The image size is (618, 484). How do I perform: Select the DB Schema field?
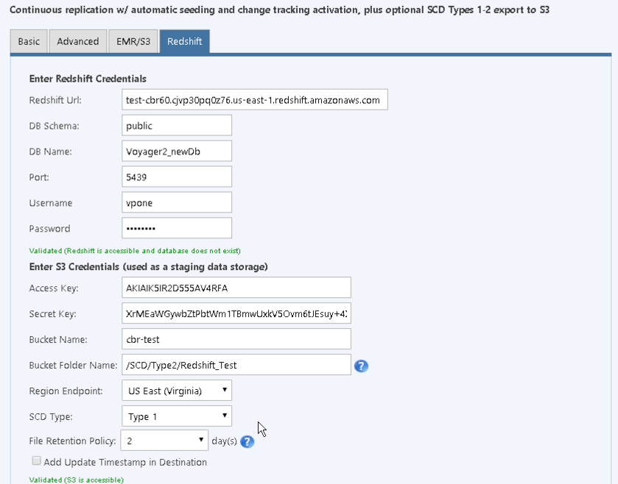click(x=176, y=125)
